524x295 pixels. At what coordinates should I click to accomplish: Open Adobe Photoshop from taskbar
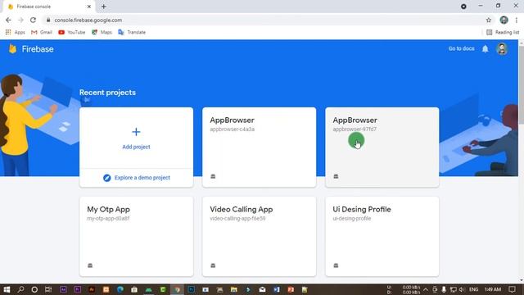tap(191, 289)
